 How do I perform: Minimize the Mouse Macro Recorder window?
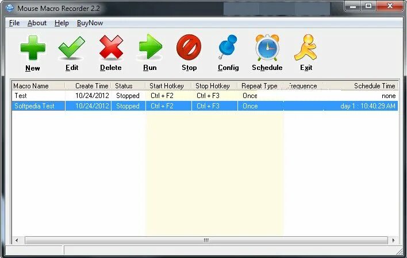pos(353,6)
